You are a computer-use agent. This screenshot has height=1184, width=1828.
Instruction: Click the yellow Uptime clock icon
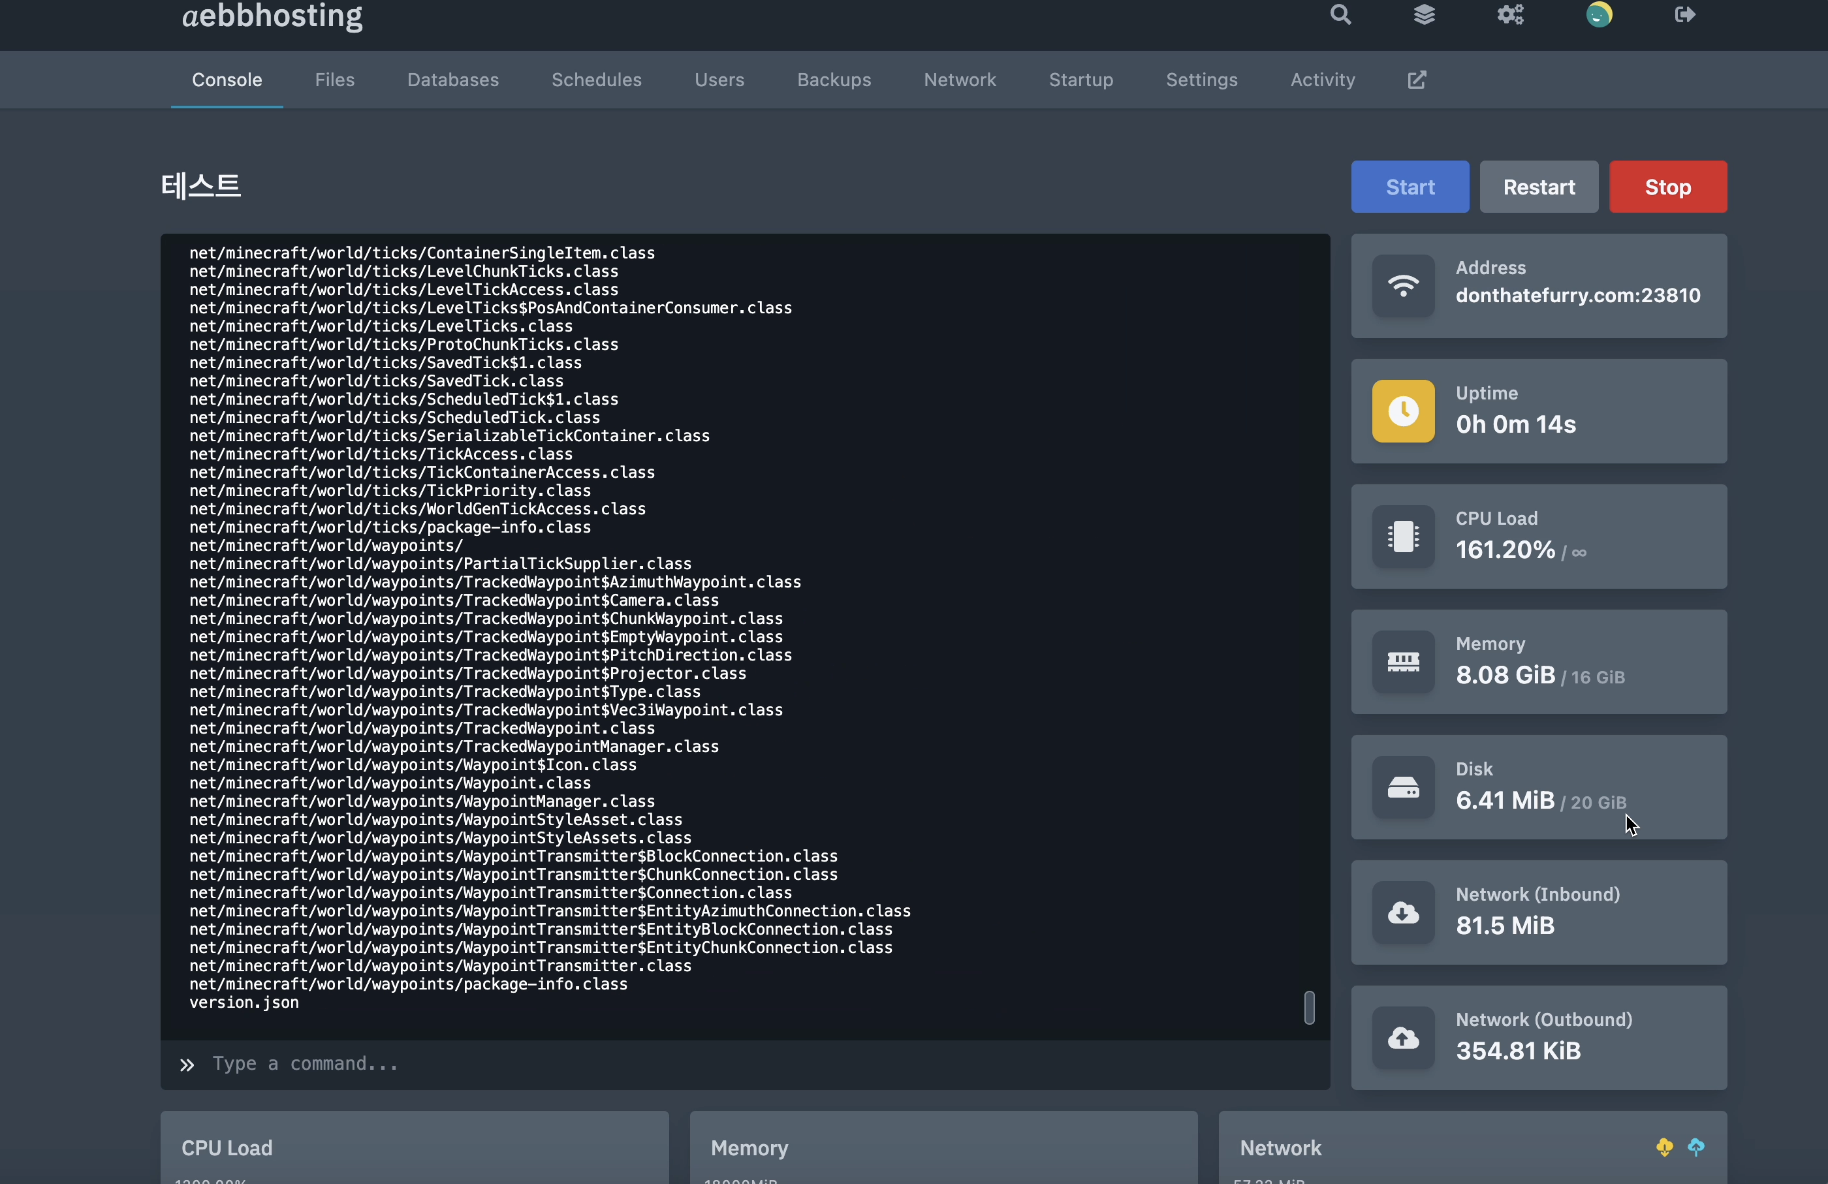pyautogui.click(x=1402, y=411)
